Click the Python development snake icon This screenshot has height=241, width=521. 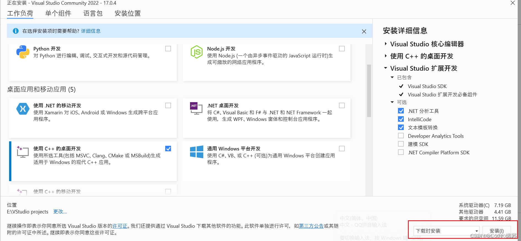pyautogui.click(x=23, y=52)
